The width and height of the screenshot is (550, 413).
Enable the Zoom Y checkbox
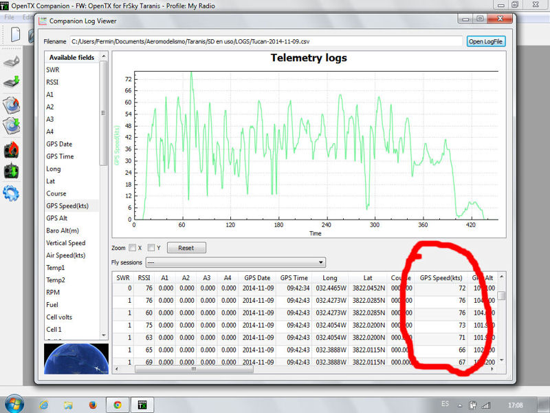152,248
